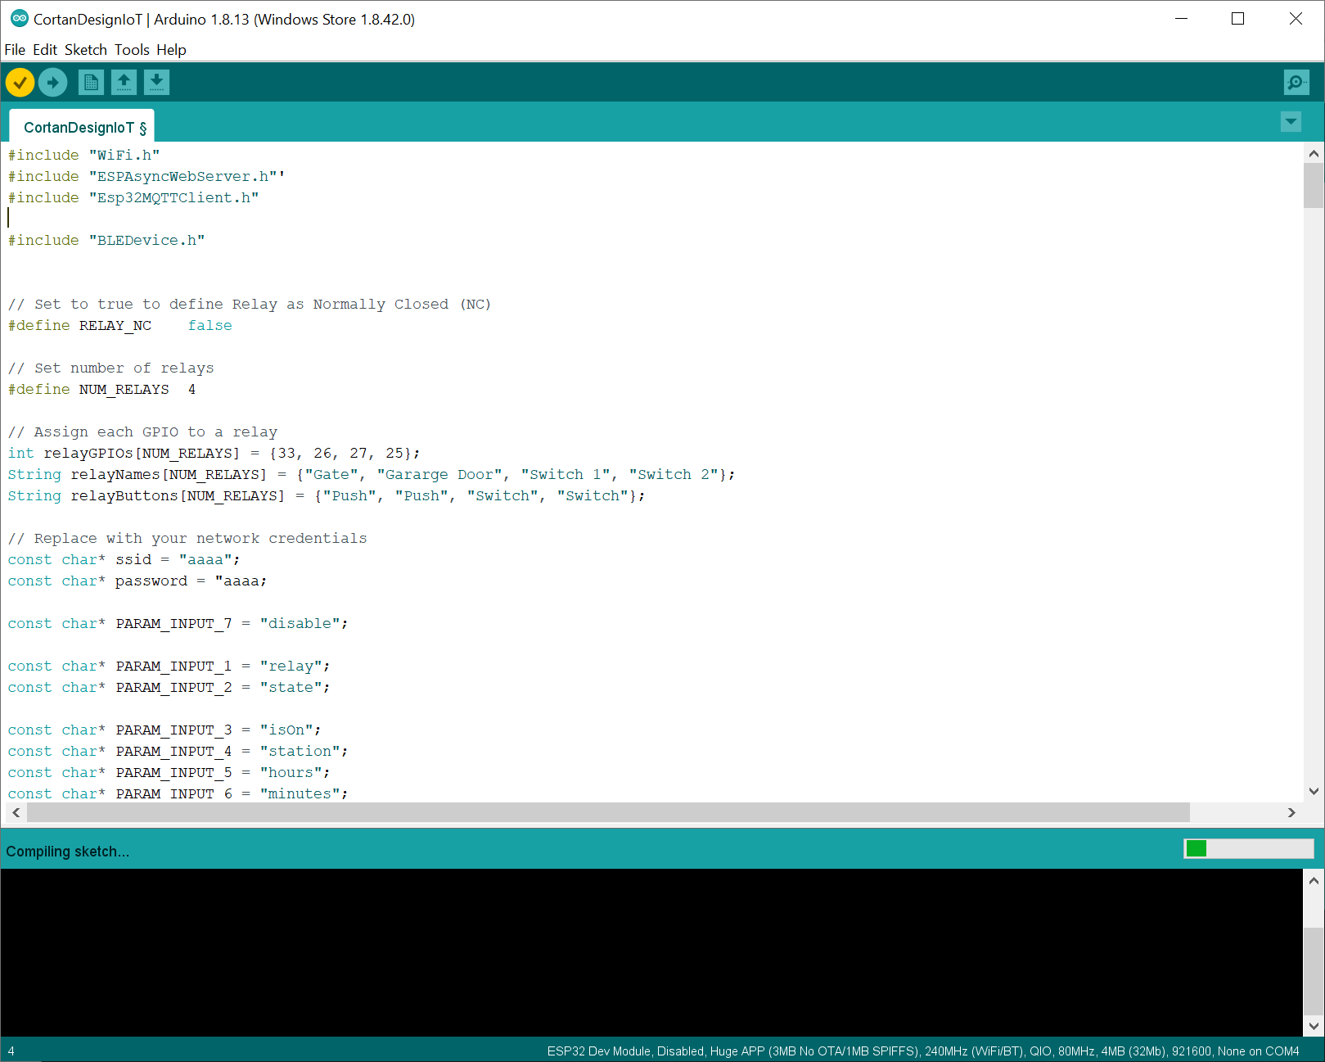Click the console scrollbar thumb
Viewport: 1325px width, 1062px height.
(1314, 971)
